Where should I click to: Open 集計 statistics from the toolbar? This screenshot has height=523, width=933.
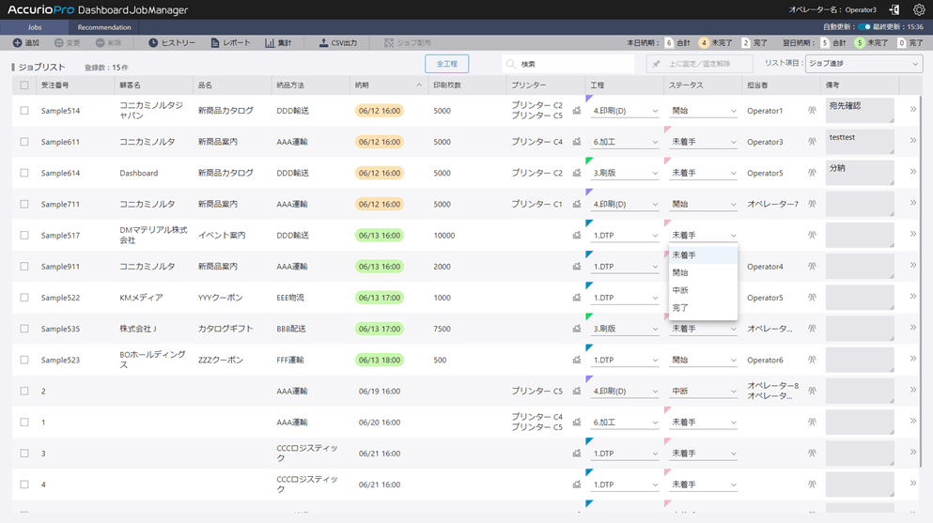click(x=278, y=43)
